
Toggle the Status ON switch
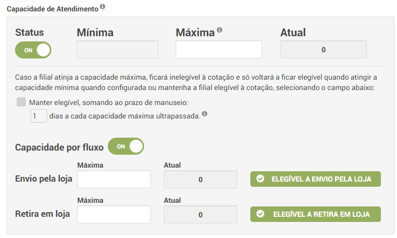(x=33, y=50)
